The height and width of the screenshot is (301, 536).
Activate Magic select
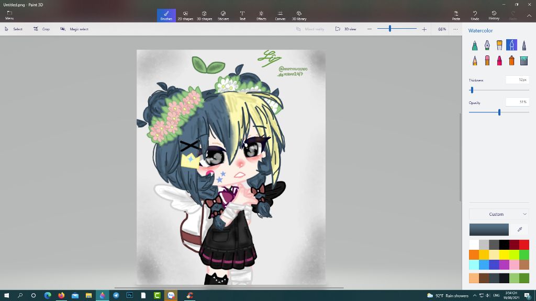pos(74,29)
